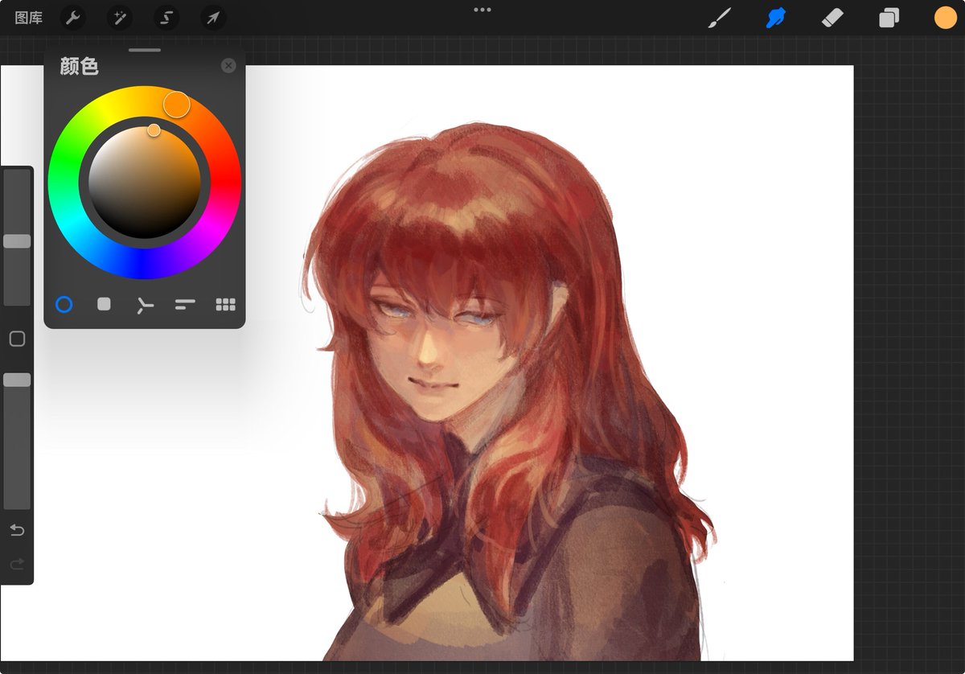965x674 pixels.
Task: Click the color panel title 颜色
Action: pos(79,67)
